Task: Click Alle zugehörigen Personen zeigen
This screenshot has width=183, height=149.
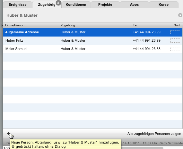Action: click(154, 134)
